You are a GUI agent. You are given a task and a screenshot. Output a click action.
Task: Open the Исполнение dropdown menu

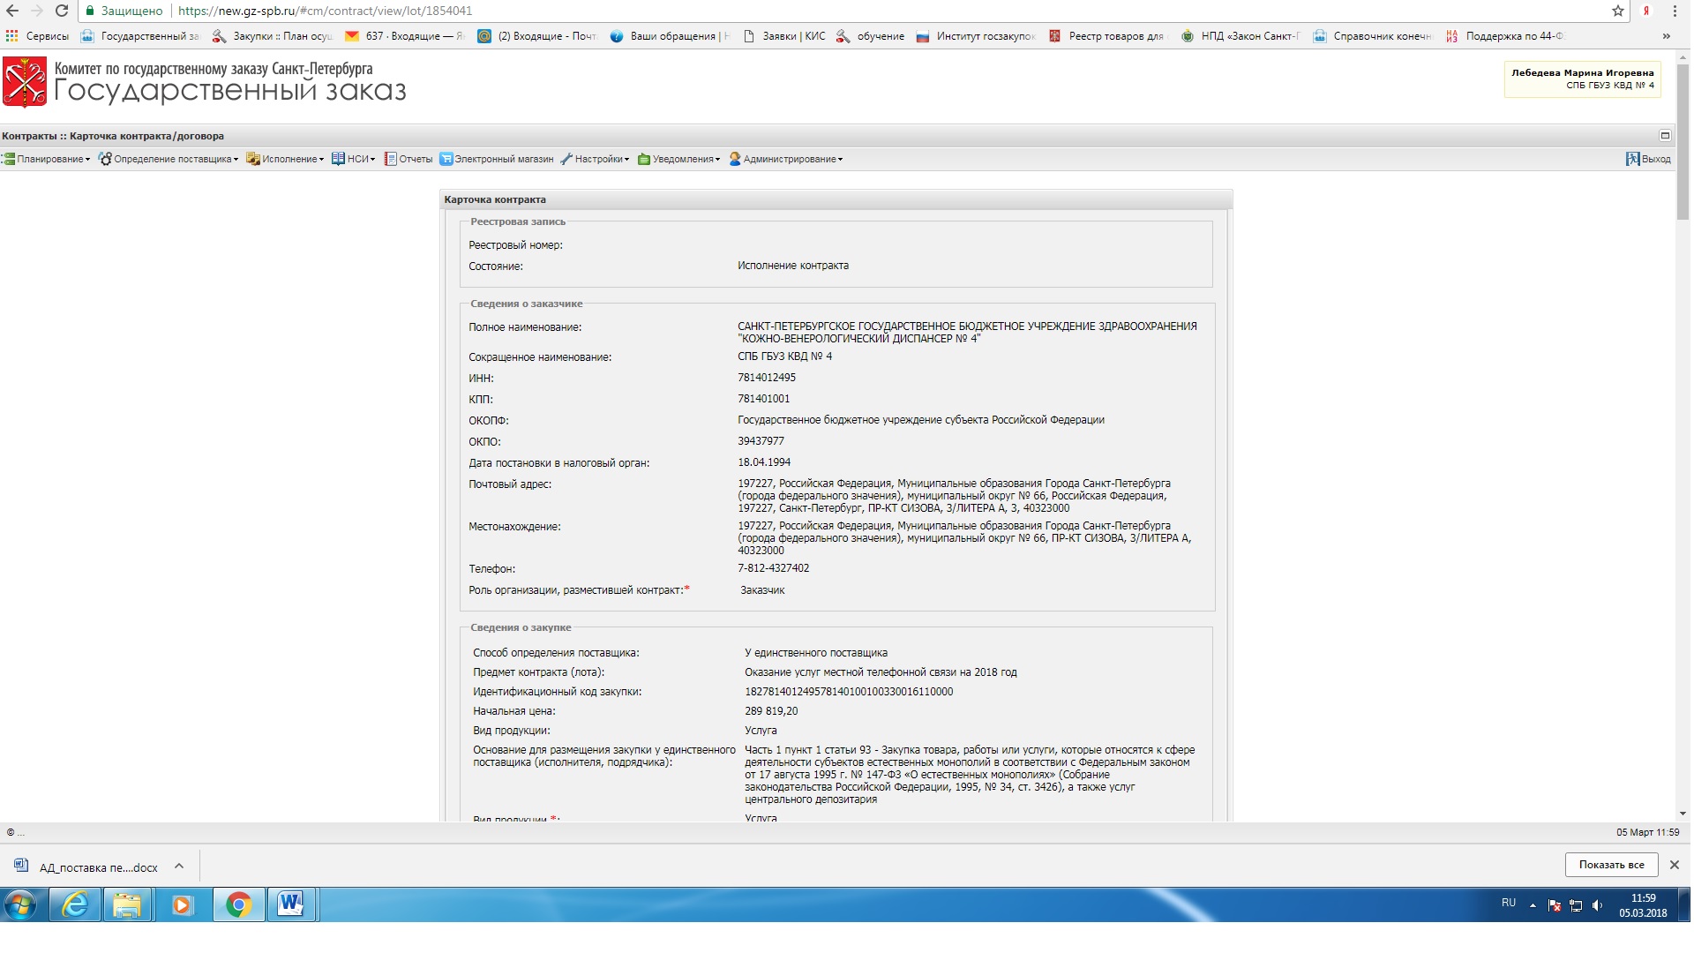[x=288, y=160]
